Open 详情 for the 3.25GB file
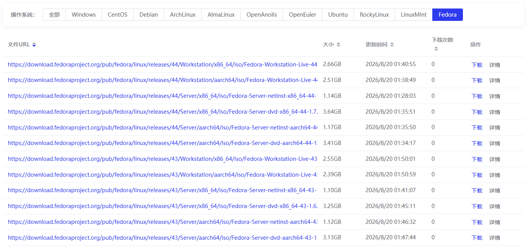530x249 pixels. click(495, 206)
